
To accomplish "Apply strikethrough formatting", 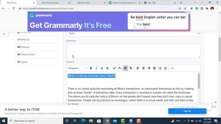I will (x=107, y=68).
